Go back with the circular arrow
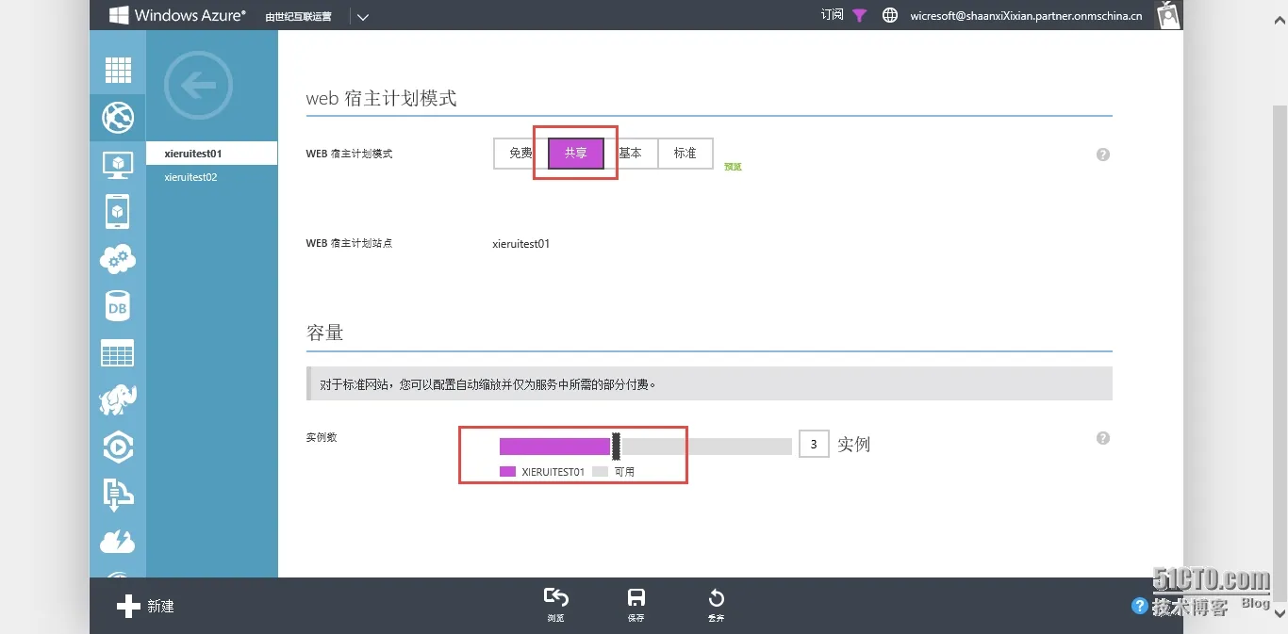This screenshot has height=634, width=1288. tap(198, 86)
